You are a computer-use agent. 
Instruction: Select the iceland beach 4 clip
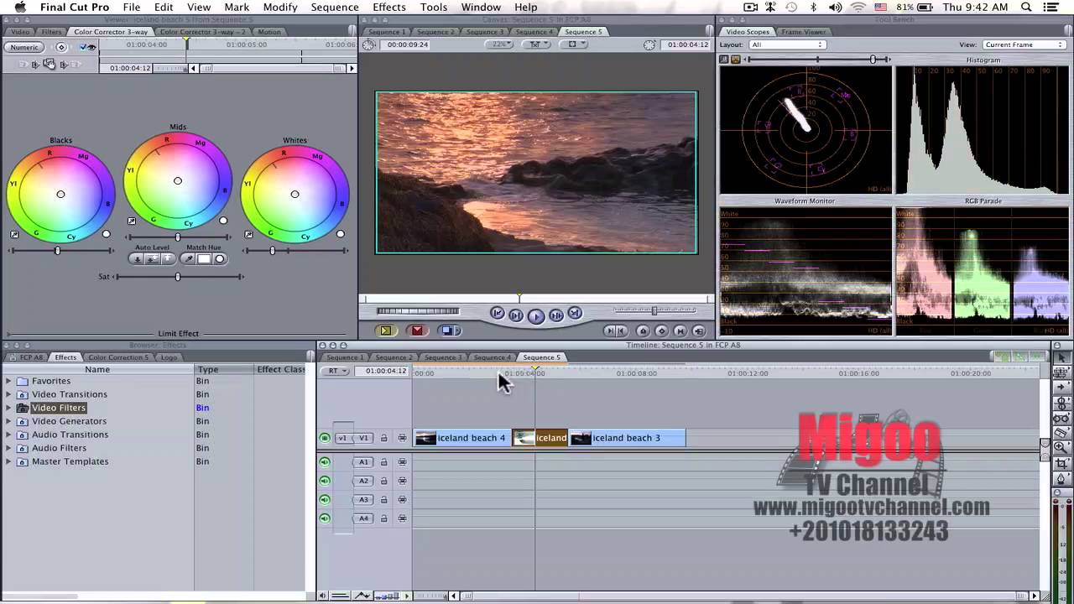pos(462,438)
